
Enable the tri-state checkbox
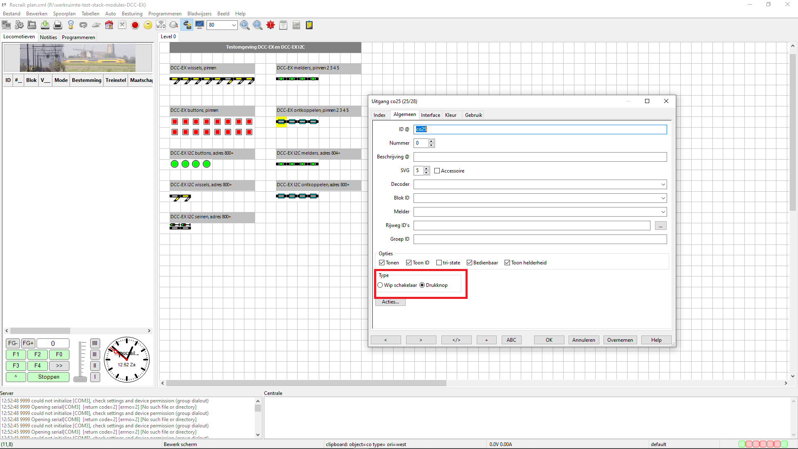tap(439, 263)
